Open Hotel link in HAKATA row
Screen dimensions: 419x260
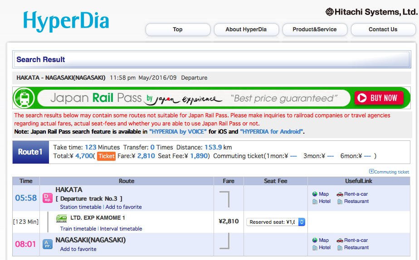tap(325, 201)
